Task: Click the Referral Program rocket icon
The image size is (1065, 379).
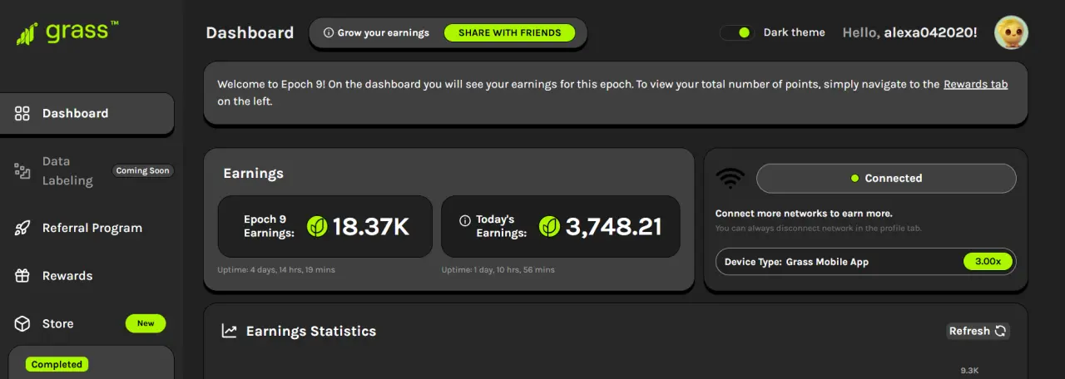Action: [22, 228]
